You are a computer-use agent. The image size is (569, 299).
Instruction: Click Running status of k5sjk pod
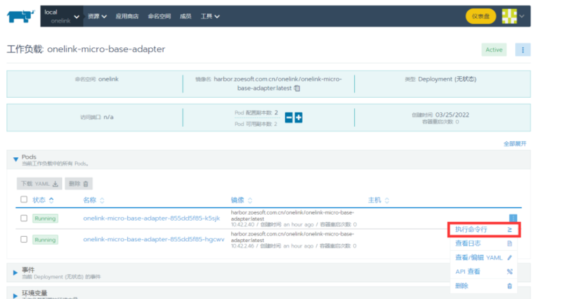tap(45, 218)
